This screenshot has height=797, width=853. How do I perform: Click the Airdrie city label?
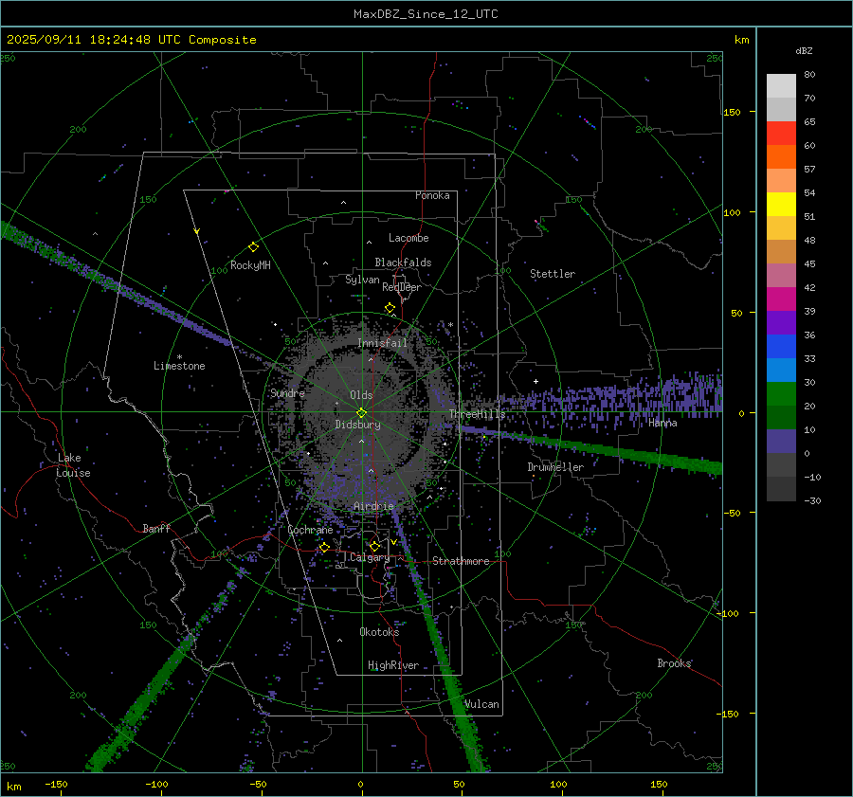click(x=373, y=506)
